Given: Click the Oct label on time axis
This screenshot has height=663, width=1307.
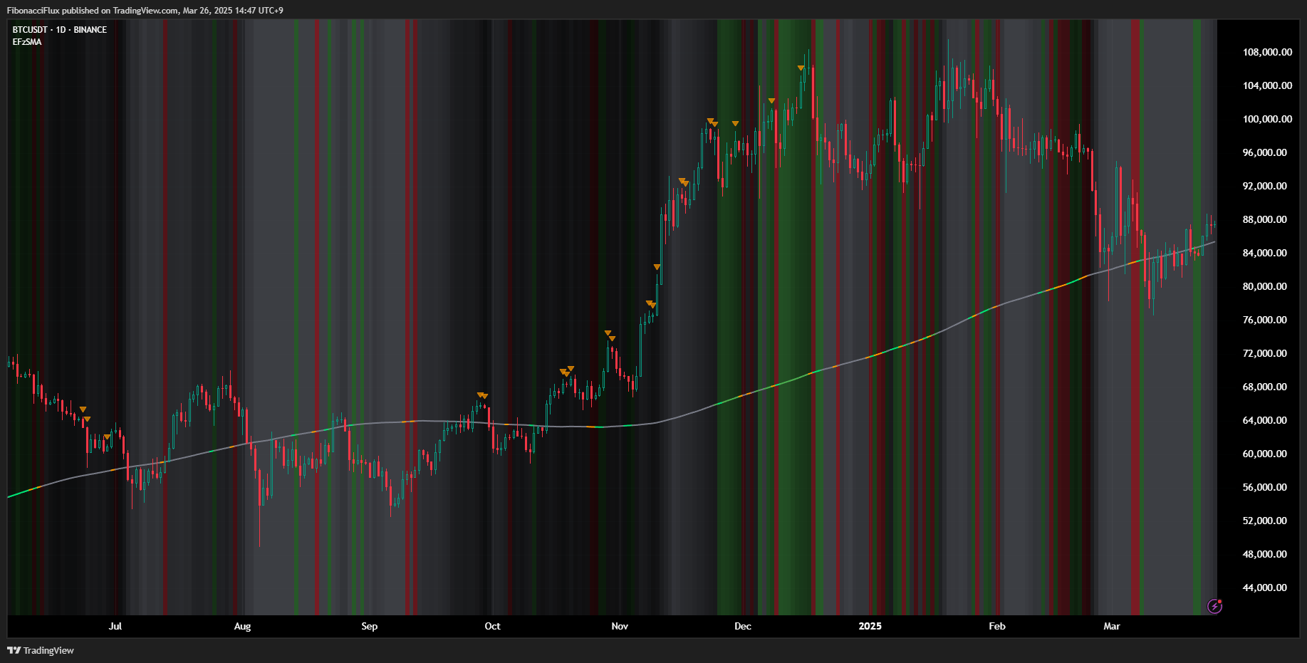Looking at the screenshot, I should tap(492, 626).
